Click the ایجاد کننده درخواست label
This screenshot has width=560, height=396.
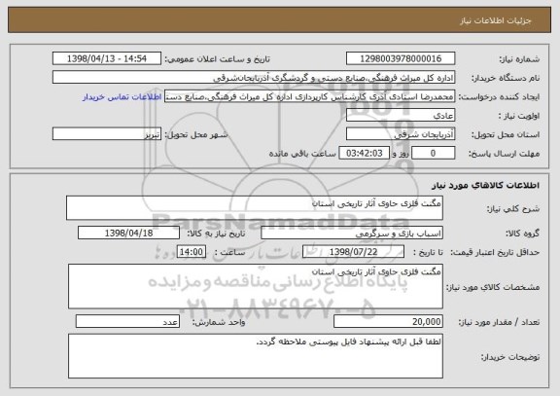499,97
